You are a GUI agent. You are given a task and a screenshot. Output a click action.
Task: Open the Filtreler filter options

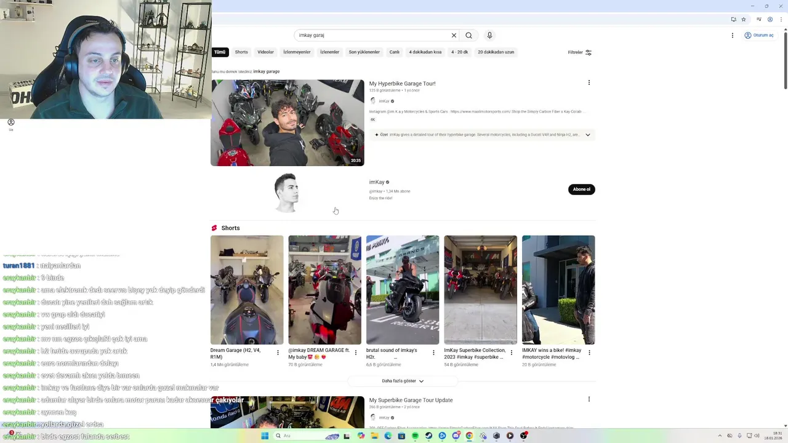(579, 52)
